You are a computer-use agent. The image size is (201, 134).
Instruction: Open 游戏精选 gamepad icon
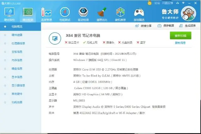pyautogui.click(x=139, y=14)
